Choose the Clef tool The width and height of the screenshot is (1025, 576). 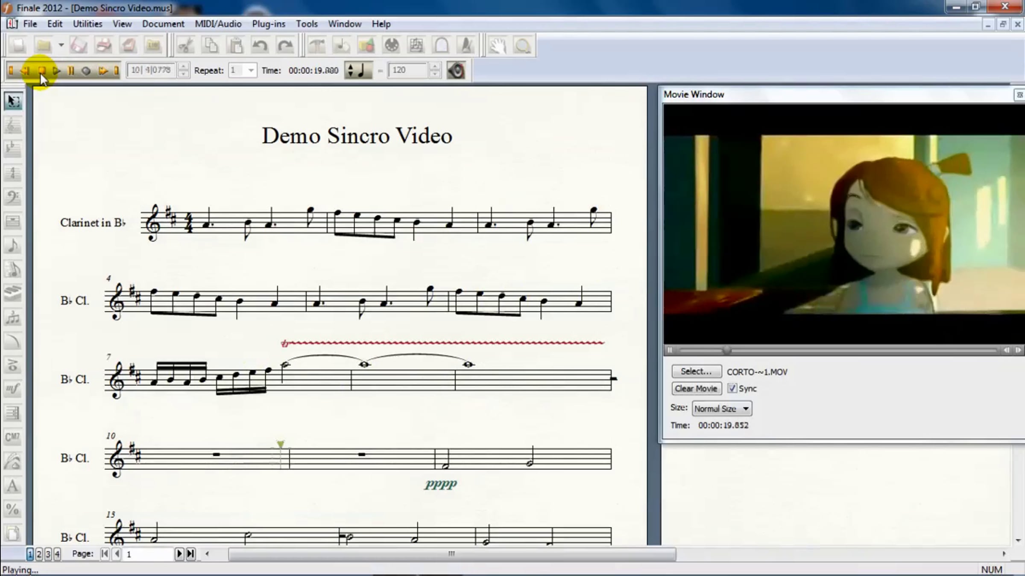[x=12, y=197]
